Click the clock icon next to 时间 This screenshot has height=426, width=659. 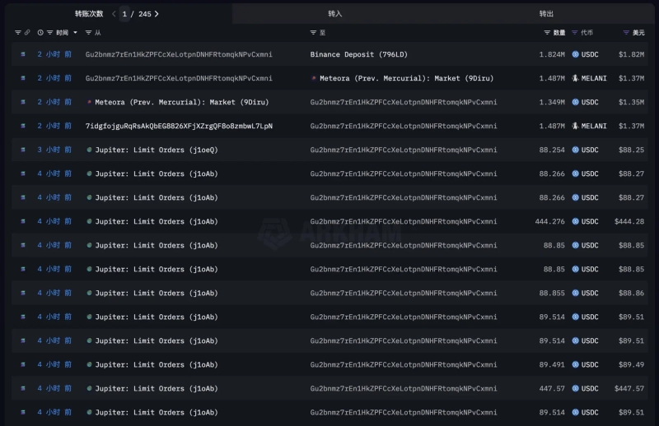pyautogui.click(x=40, y=33)
